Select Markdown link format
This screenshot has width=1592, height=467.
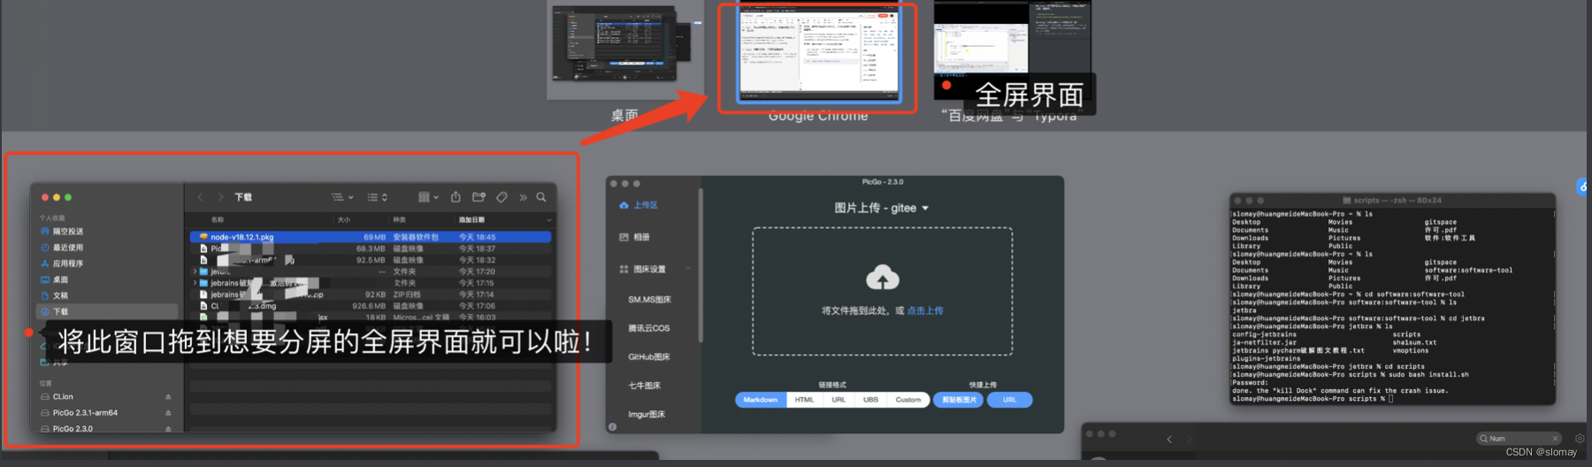click(760, 400)
